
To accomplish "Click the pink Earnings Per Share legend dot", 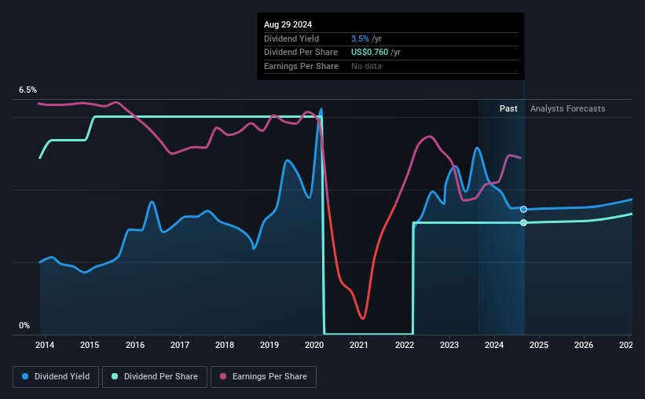I will 223,376.
